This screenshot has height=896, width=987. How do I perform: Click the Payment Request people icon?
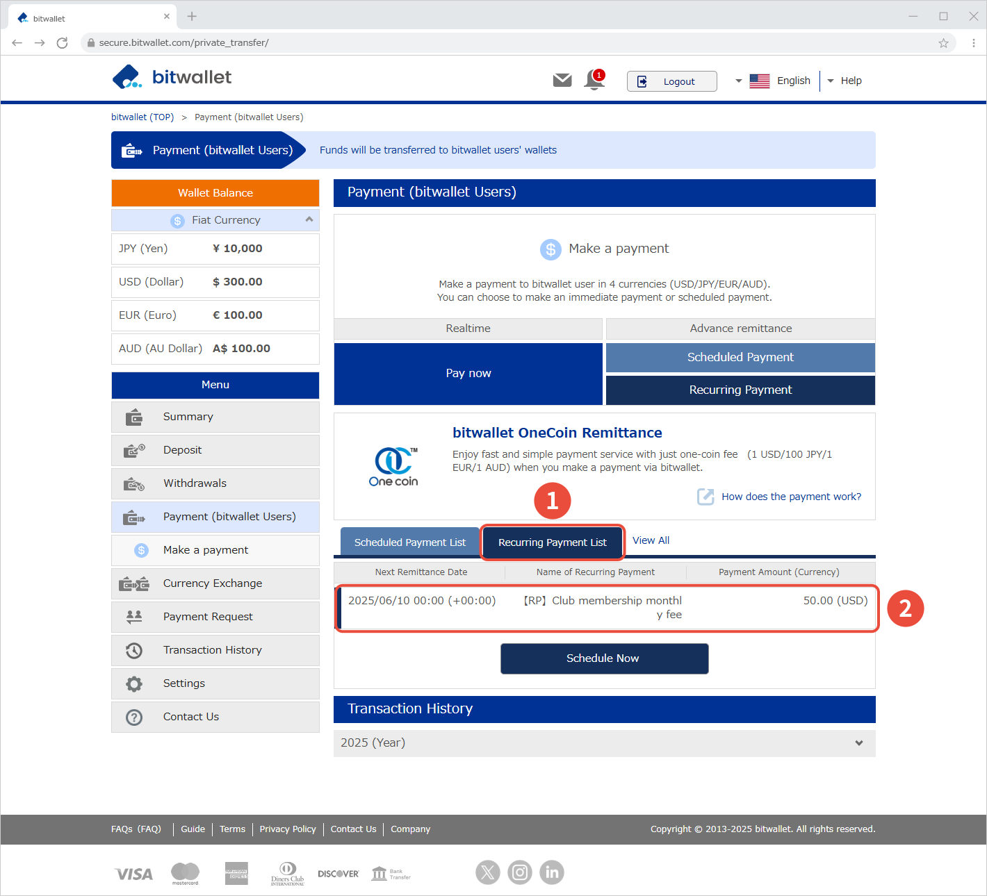pos(134,616)
